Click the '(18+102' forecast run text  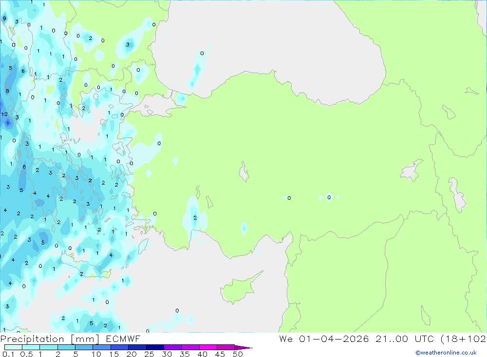[464, 339]
